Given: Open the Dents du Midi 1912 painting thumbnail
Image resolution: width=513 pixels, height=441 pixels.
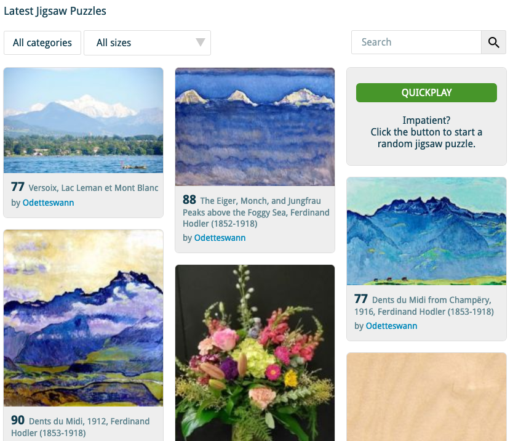Looking at the screenshot, I should tap(84, 318).
